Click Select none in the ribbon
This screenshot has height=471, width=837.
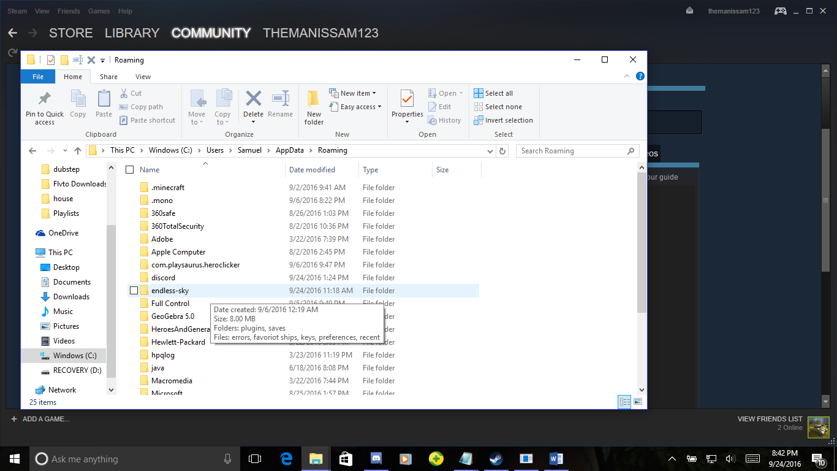(x=498, y=107)
